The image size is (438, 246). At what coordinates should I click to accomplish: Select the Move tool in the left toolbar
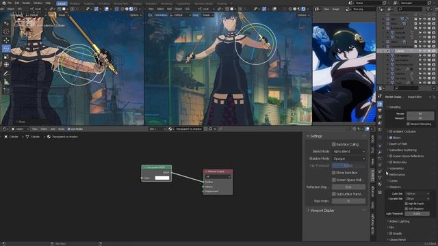(x=6, y=41)
